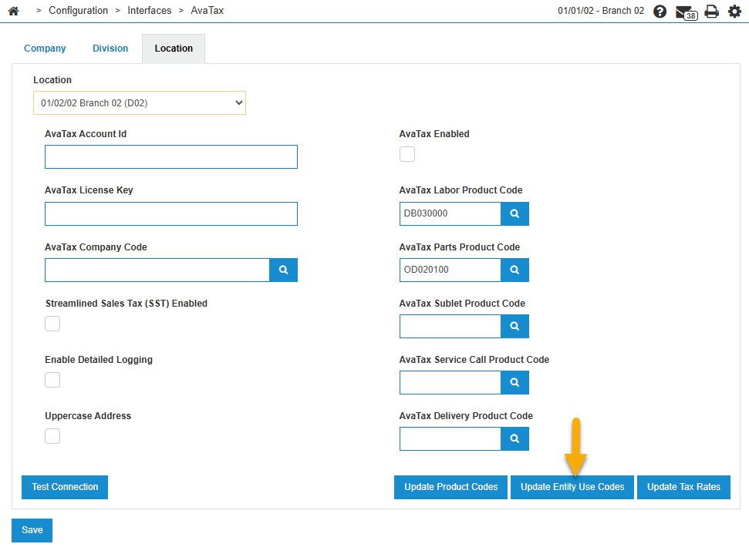Switch to the Division tab
Image resolution: width=749 pixels, height=554 pixels.
110,49
